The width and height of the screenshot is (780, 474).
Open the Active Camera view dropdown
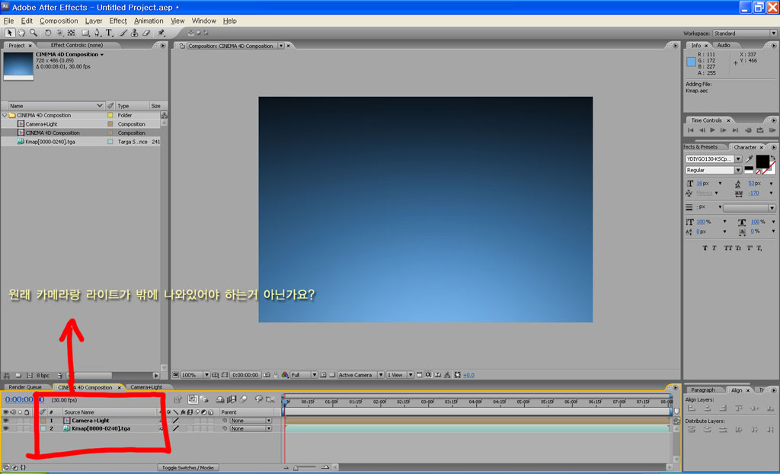pyautogui.click(x=360, y=375)
